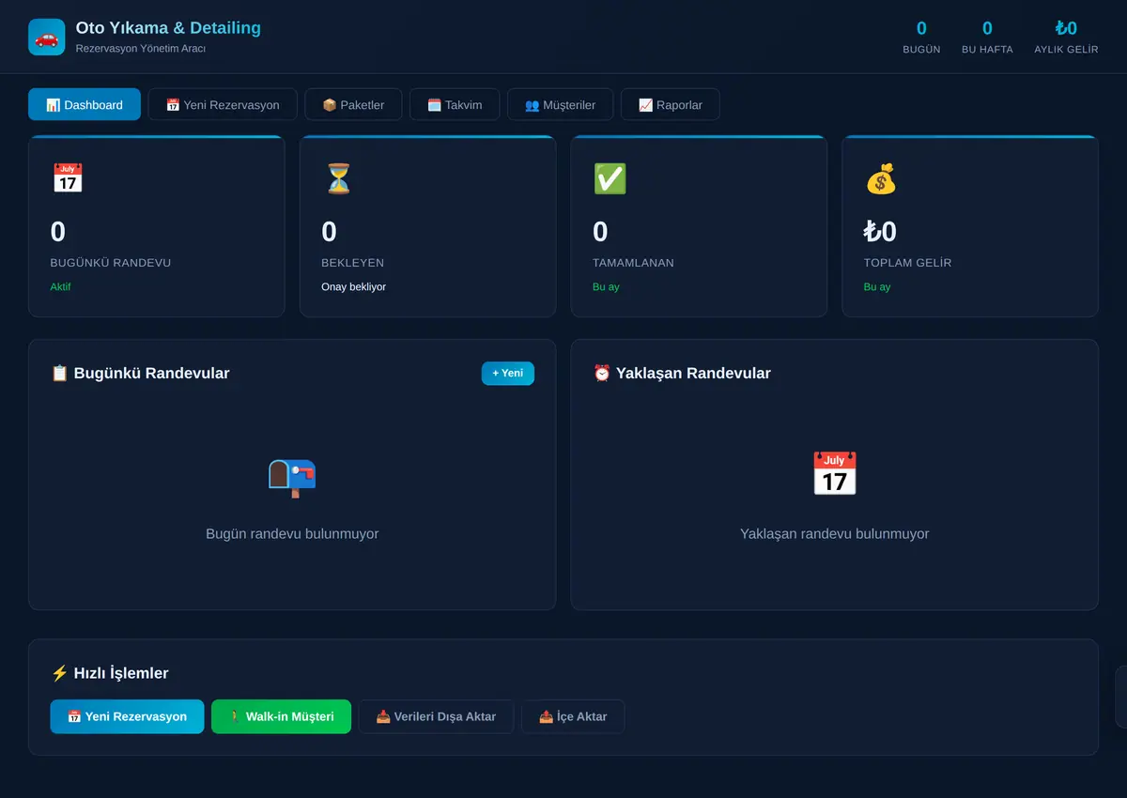Viewport: 1127px width, 798px height.
Task: Click the Aylık Gelir value in header
Action: coord(1066,28)
